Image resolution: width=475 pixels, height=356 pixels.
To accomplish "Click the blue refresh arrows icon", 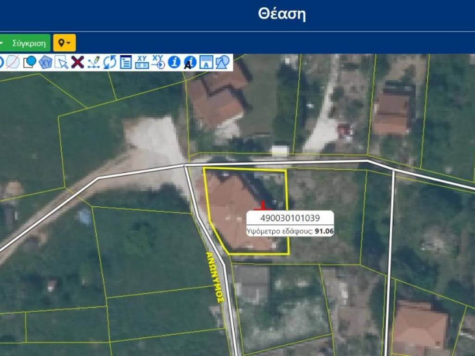I will 110,62.
